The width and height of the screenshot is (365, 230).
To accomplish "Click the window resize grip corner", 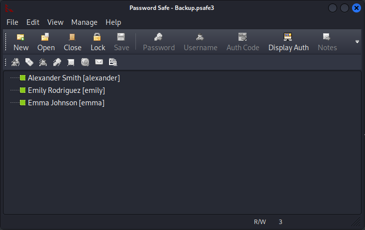I will click(x=356, y=222).
